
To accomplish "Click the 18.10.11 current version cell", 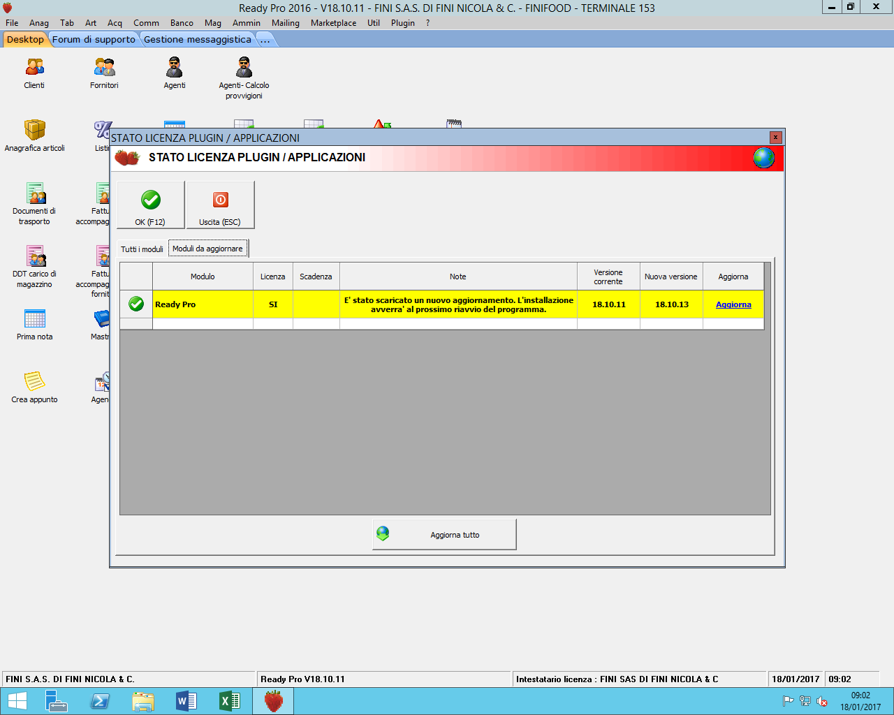I will pos(608,304).
